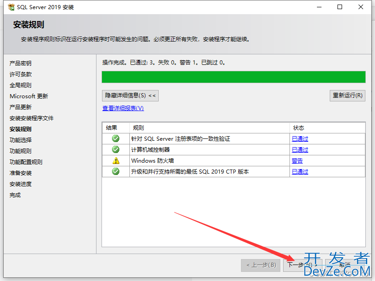Screen dimensions: 375x281
Task: Select 完成 step in sidebar
Action: pyautogui.click(x=15, y=195)
